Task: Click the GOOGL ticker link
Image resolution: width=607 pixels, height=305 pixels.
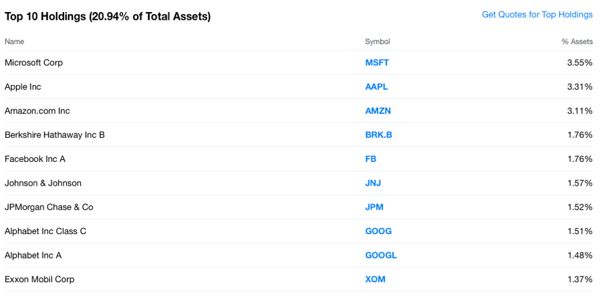Action: tap(381, 255)
